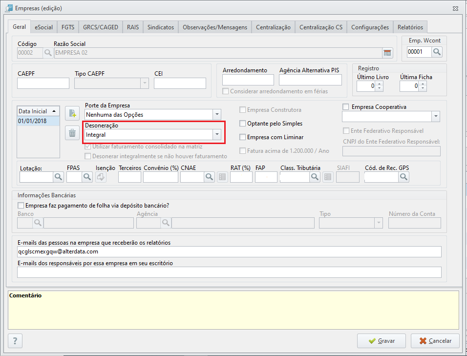This screenshot has width=467, height=356.
Task: Click the Emp. Wcont search magnifier icon
Action: point(437,52)
